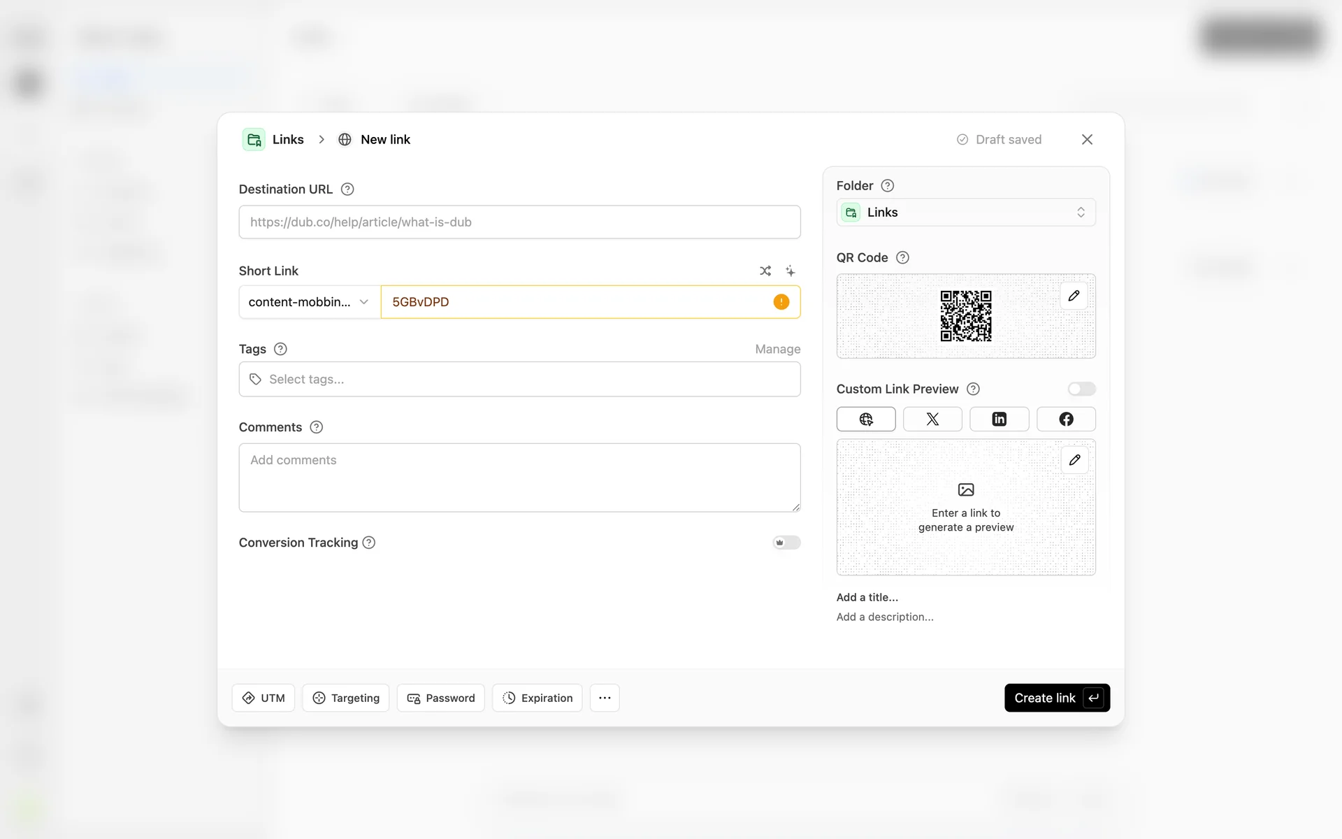Click the help icon beside Destination URL
Image resolution: width=1342 pixels, height=839 pixels.
pos(347,189)
